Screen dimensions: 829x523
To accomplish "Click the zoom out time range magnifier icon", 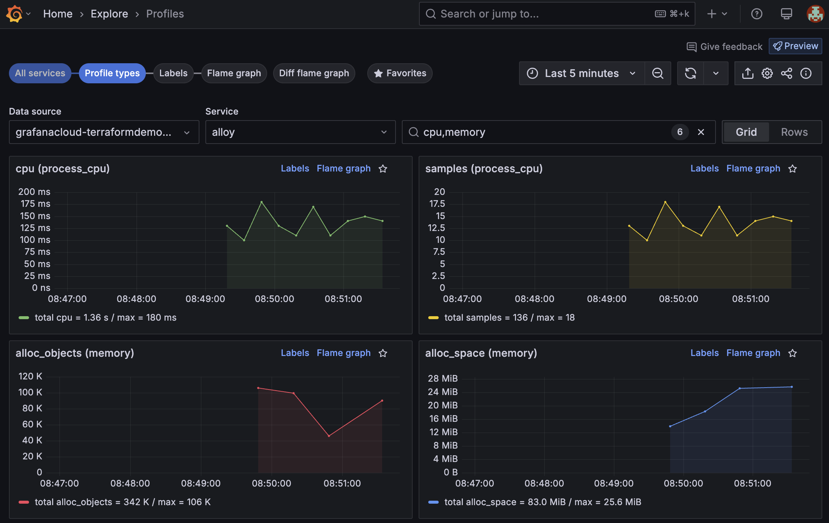I will 658,73.
